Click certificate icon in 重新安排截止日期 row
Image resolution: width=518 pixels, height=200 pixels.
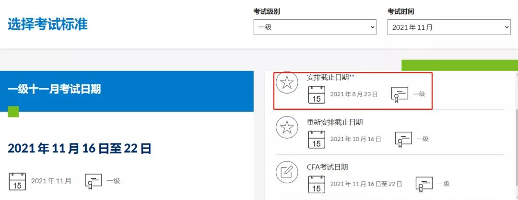pos(403,140)
